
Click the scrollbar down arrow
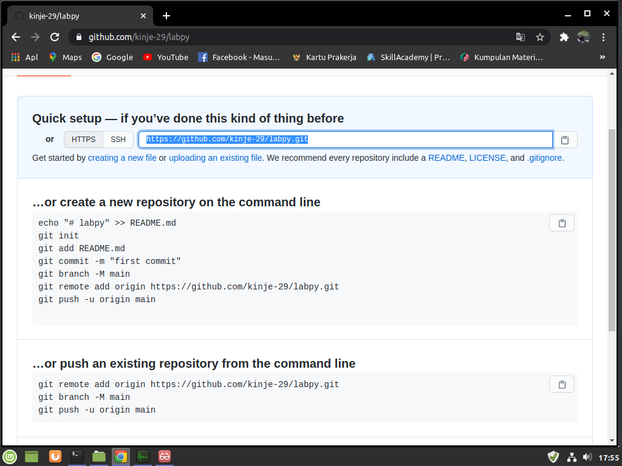point(612,441)
